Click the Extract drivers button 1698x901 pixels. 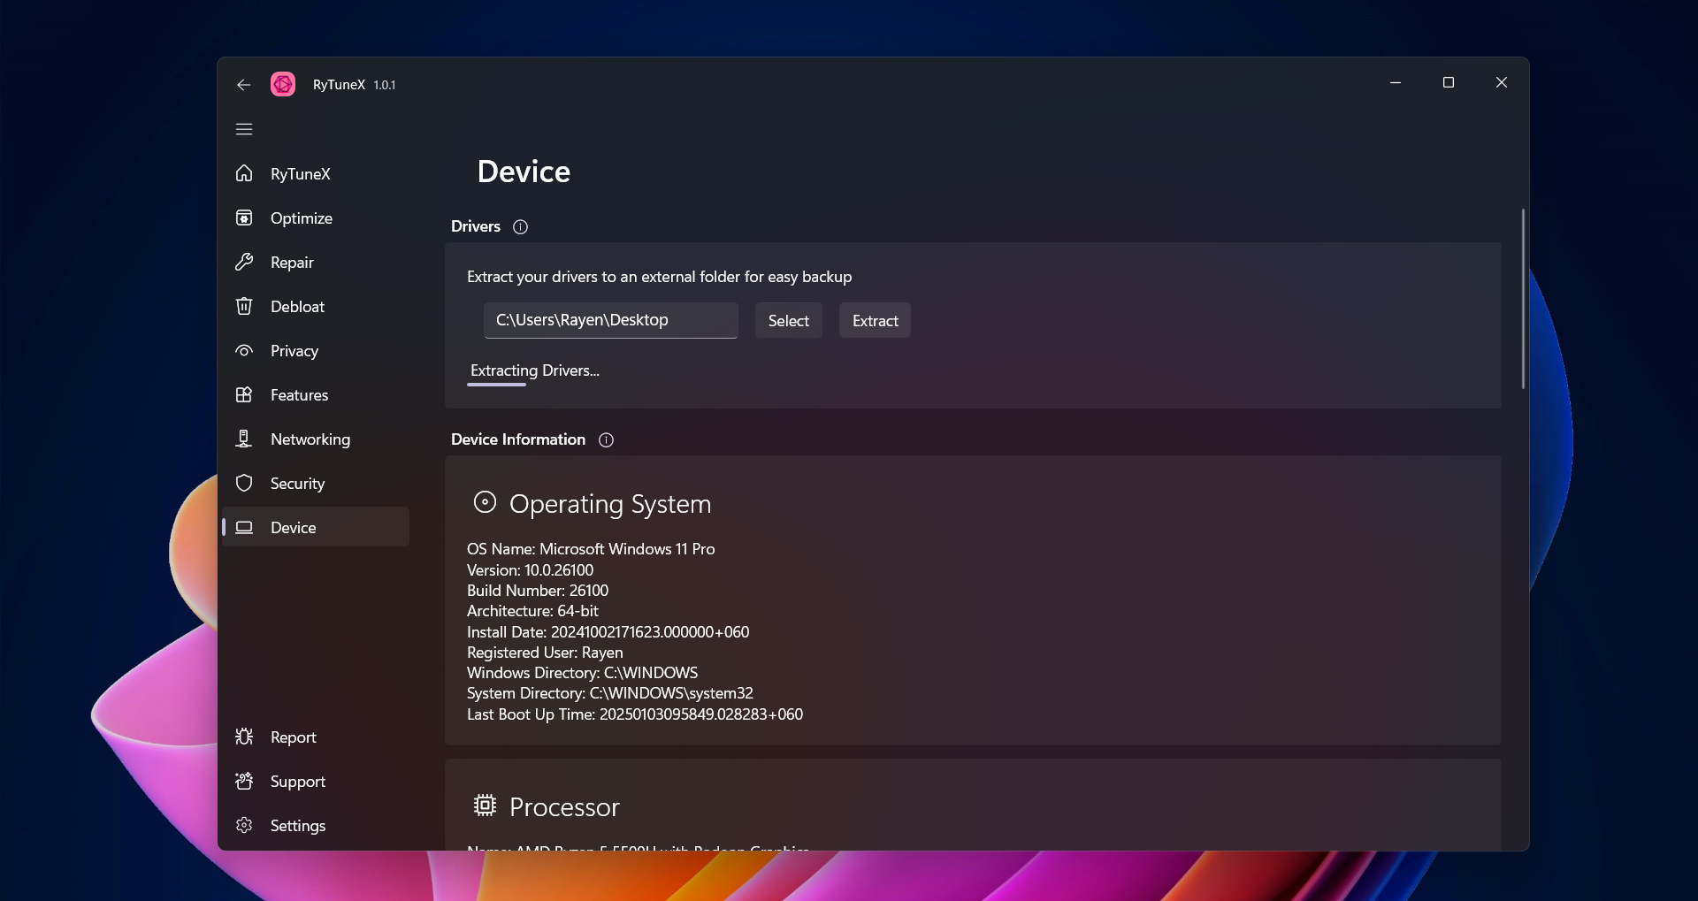point(876,321)
